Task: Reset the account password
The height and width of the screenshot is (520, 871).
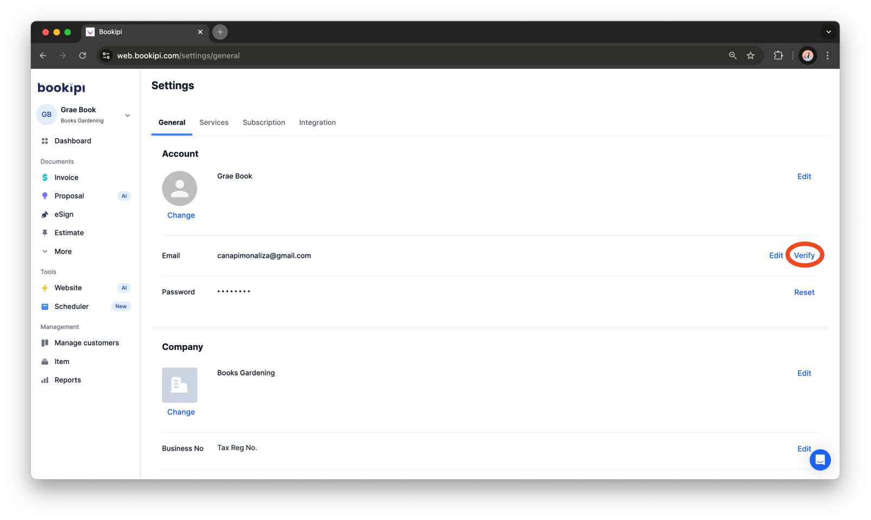Action: point(804,292)
